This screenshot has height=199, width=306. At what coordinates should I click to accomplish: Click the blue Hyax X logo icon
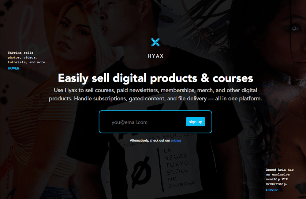[x=155, y=42]
